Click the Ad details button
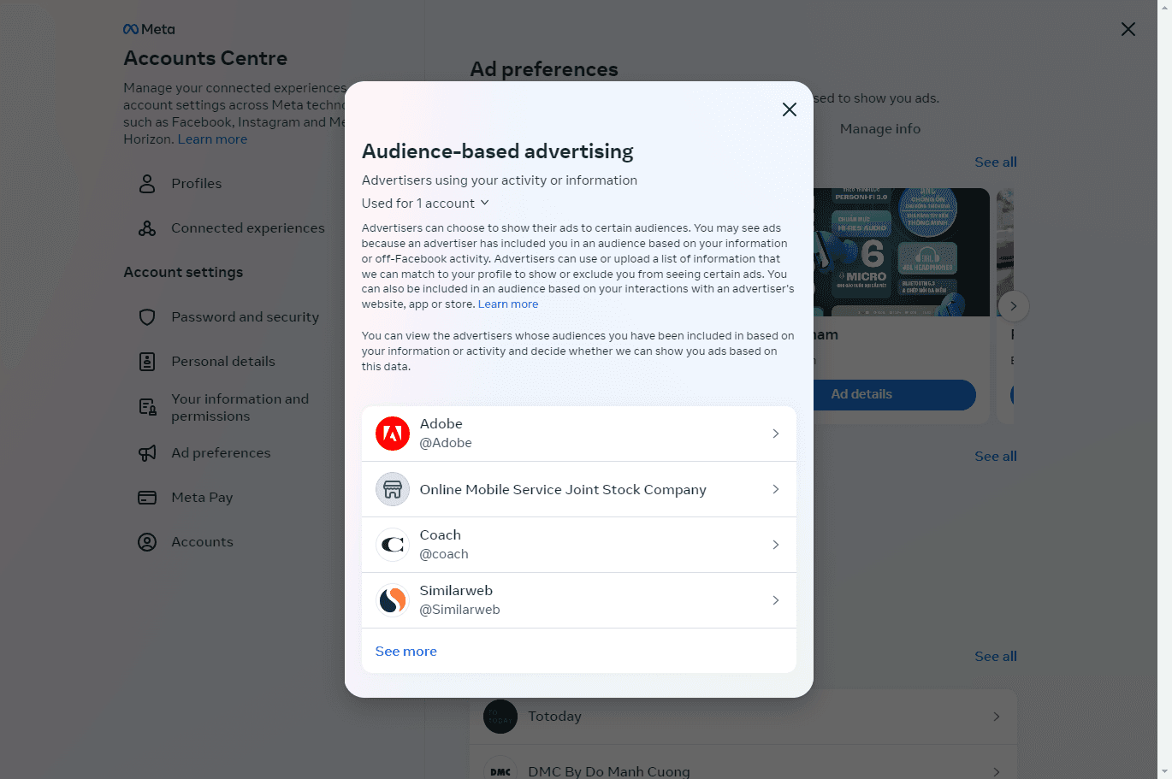The width and height of the screenshot is (1172, 779). (861, 394)
